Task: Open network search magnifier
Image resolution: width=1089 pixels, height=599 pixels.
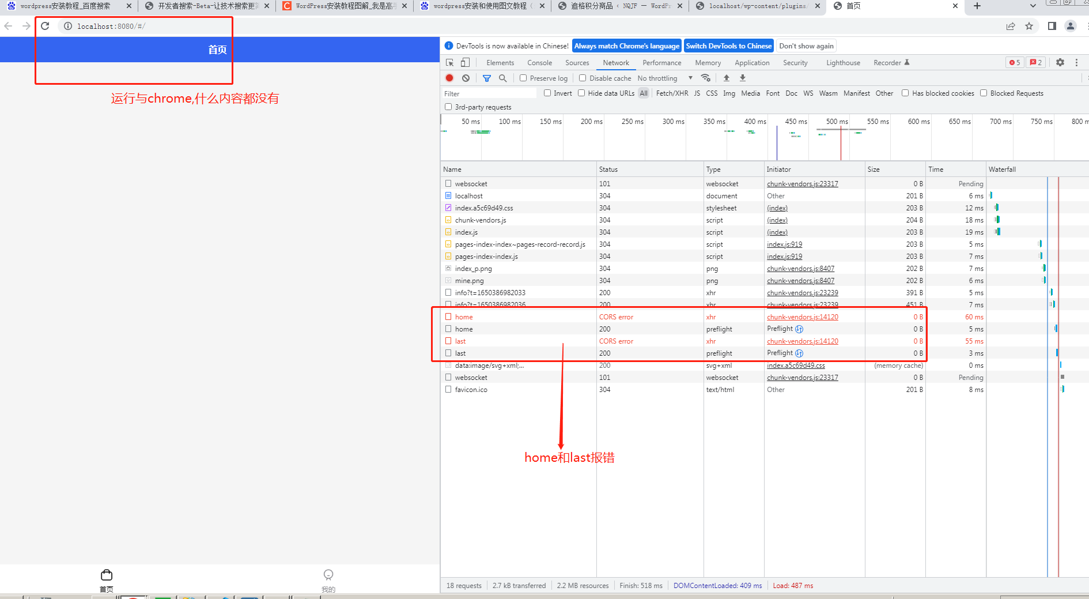Action: coord(502,78)
